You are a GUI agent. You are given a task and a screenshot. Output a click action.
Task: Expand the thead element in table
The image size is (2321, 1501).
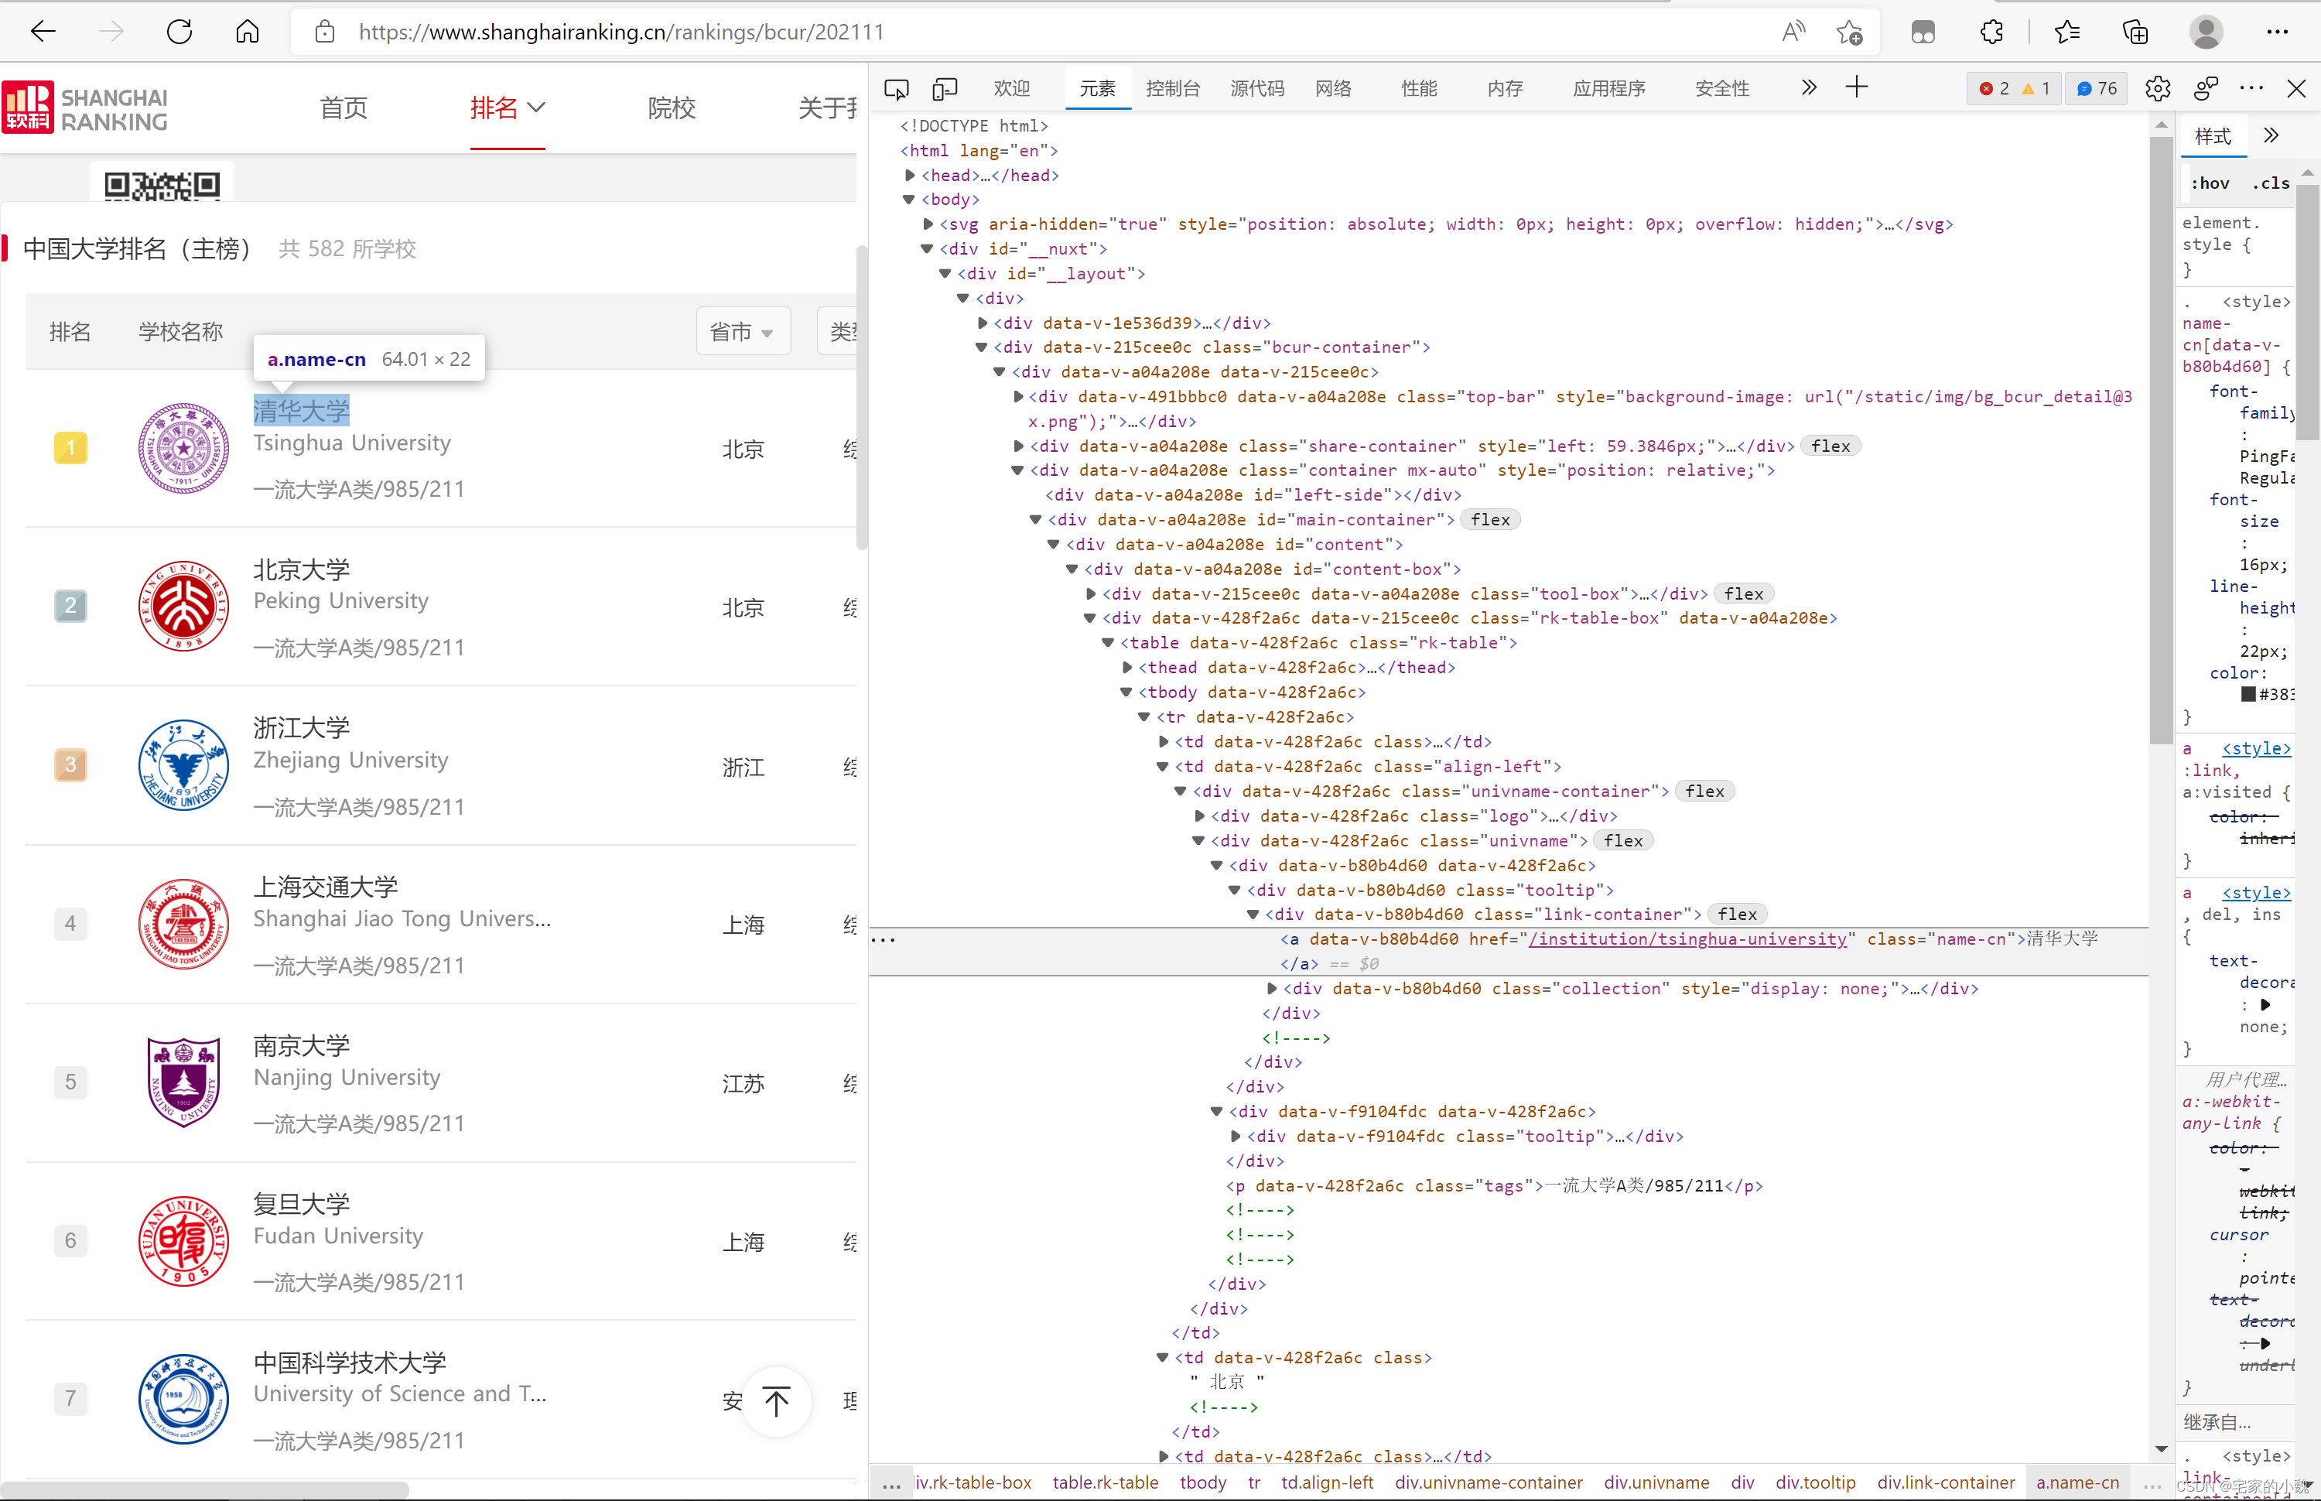coord(1128,668)
